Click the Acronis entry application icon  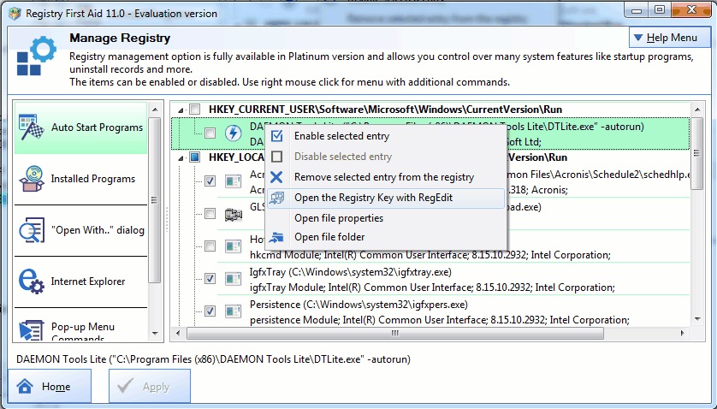[234, 181]
